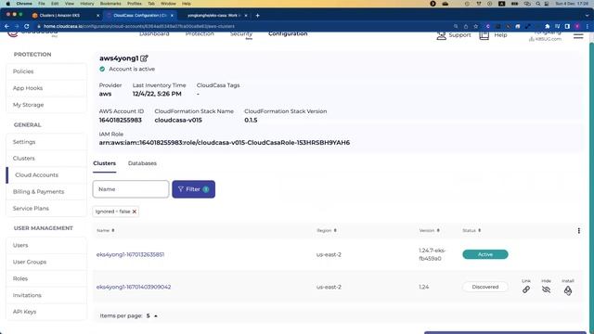594x334 pixels.
Task: Remove the 'Ignored = false' filter chip
Action: (134, 212)
